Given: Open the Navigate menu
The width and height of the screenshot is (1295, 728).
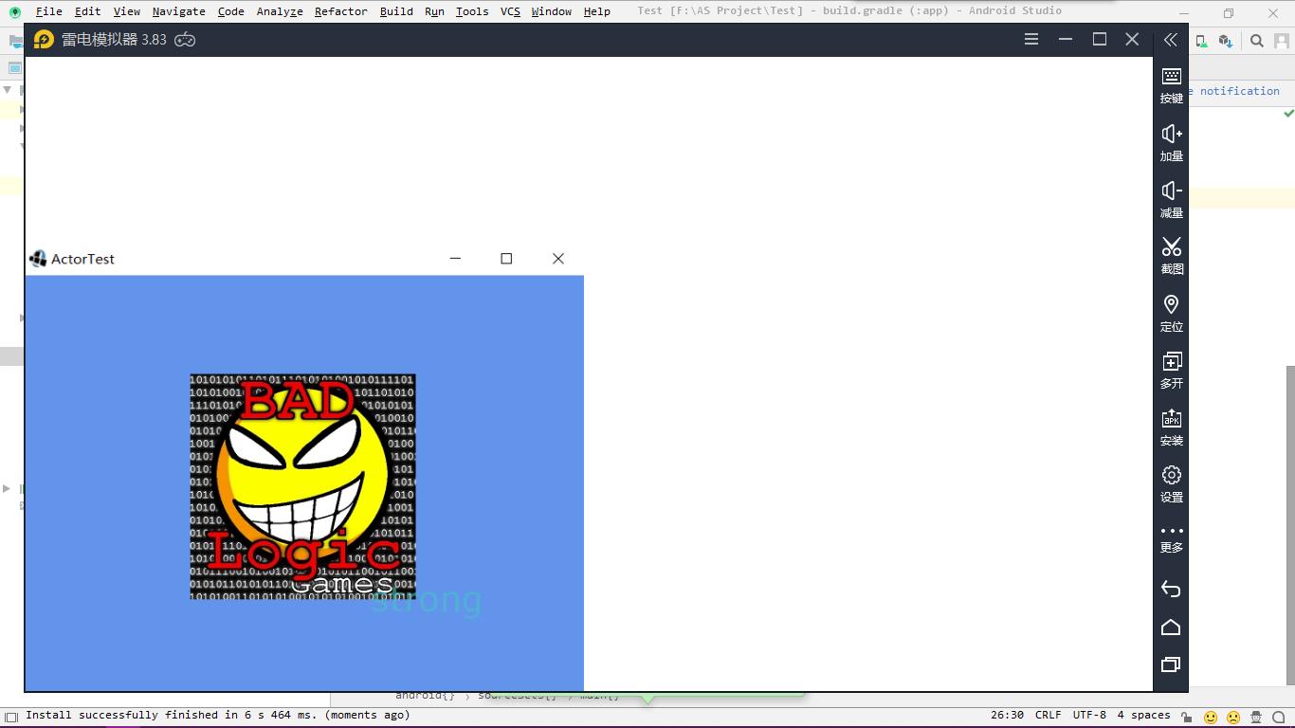Looking at the screenshot, I should (178, 11).
